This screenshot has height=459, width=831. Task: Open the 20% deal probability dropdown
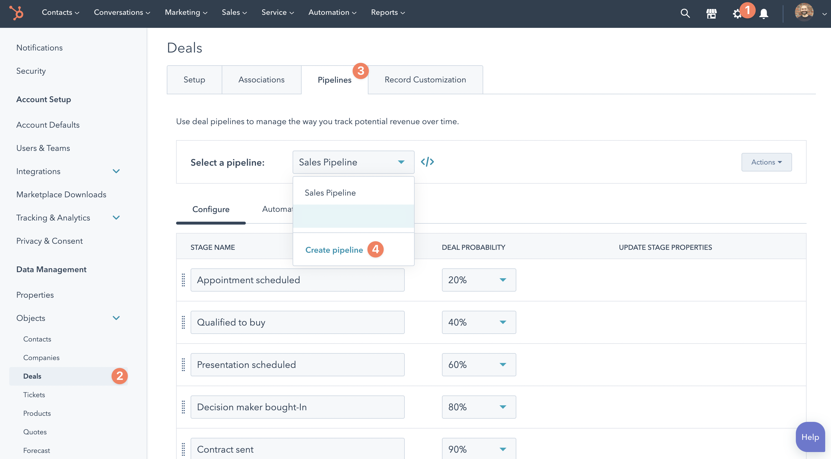point(478,280)
